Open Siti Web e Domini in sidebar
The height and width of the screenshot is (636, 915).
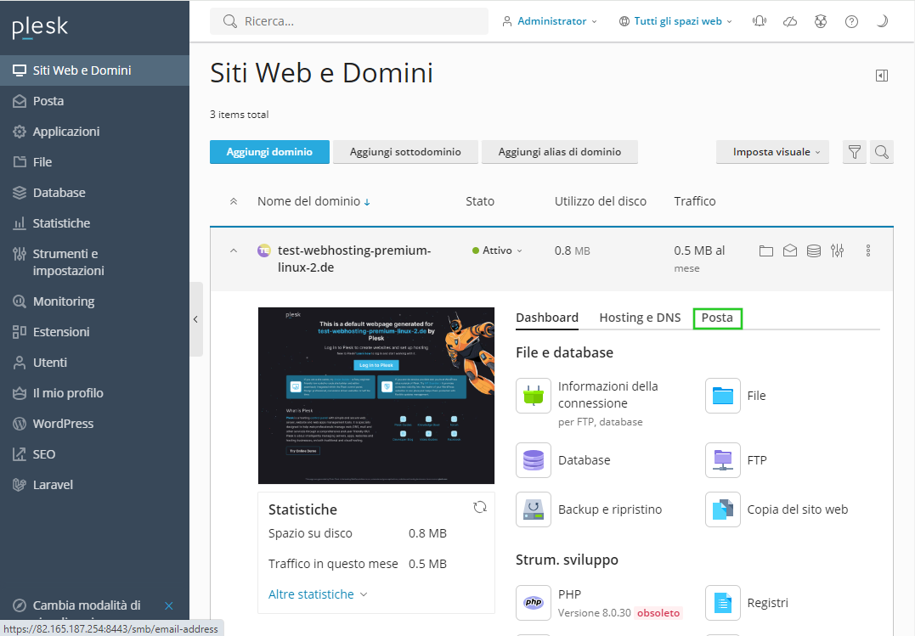point(94,70)
